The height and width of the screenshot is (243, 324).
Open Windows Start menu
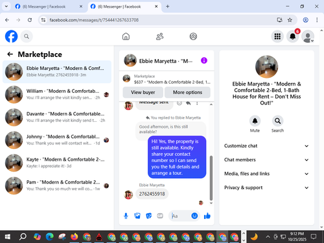[8, 237]
